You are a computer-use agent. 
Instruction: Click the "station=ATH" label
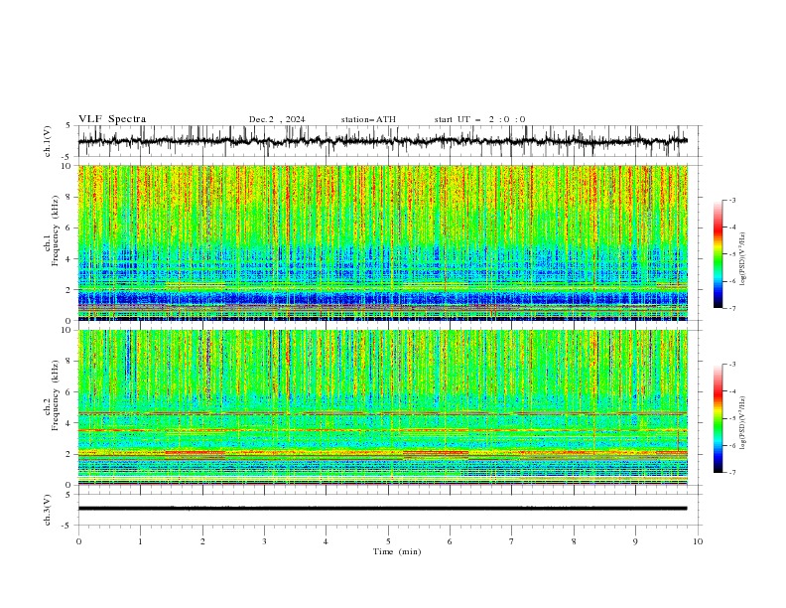368,119
